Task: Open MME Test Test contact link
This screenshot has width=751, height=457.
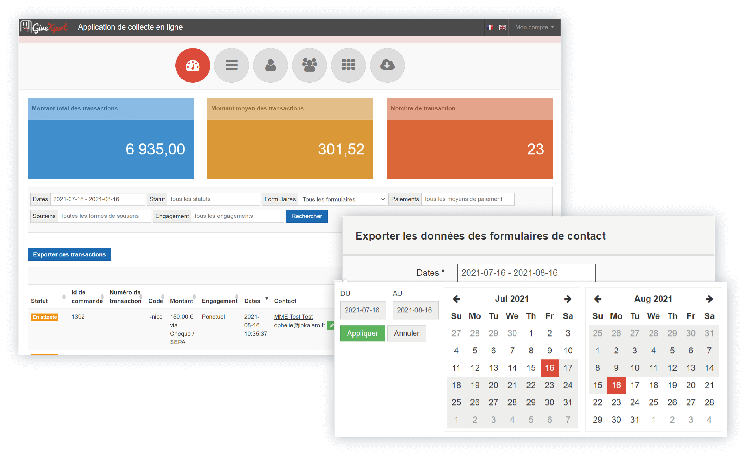Action: tap(293, 317)
